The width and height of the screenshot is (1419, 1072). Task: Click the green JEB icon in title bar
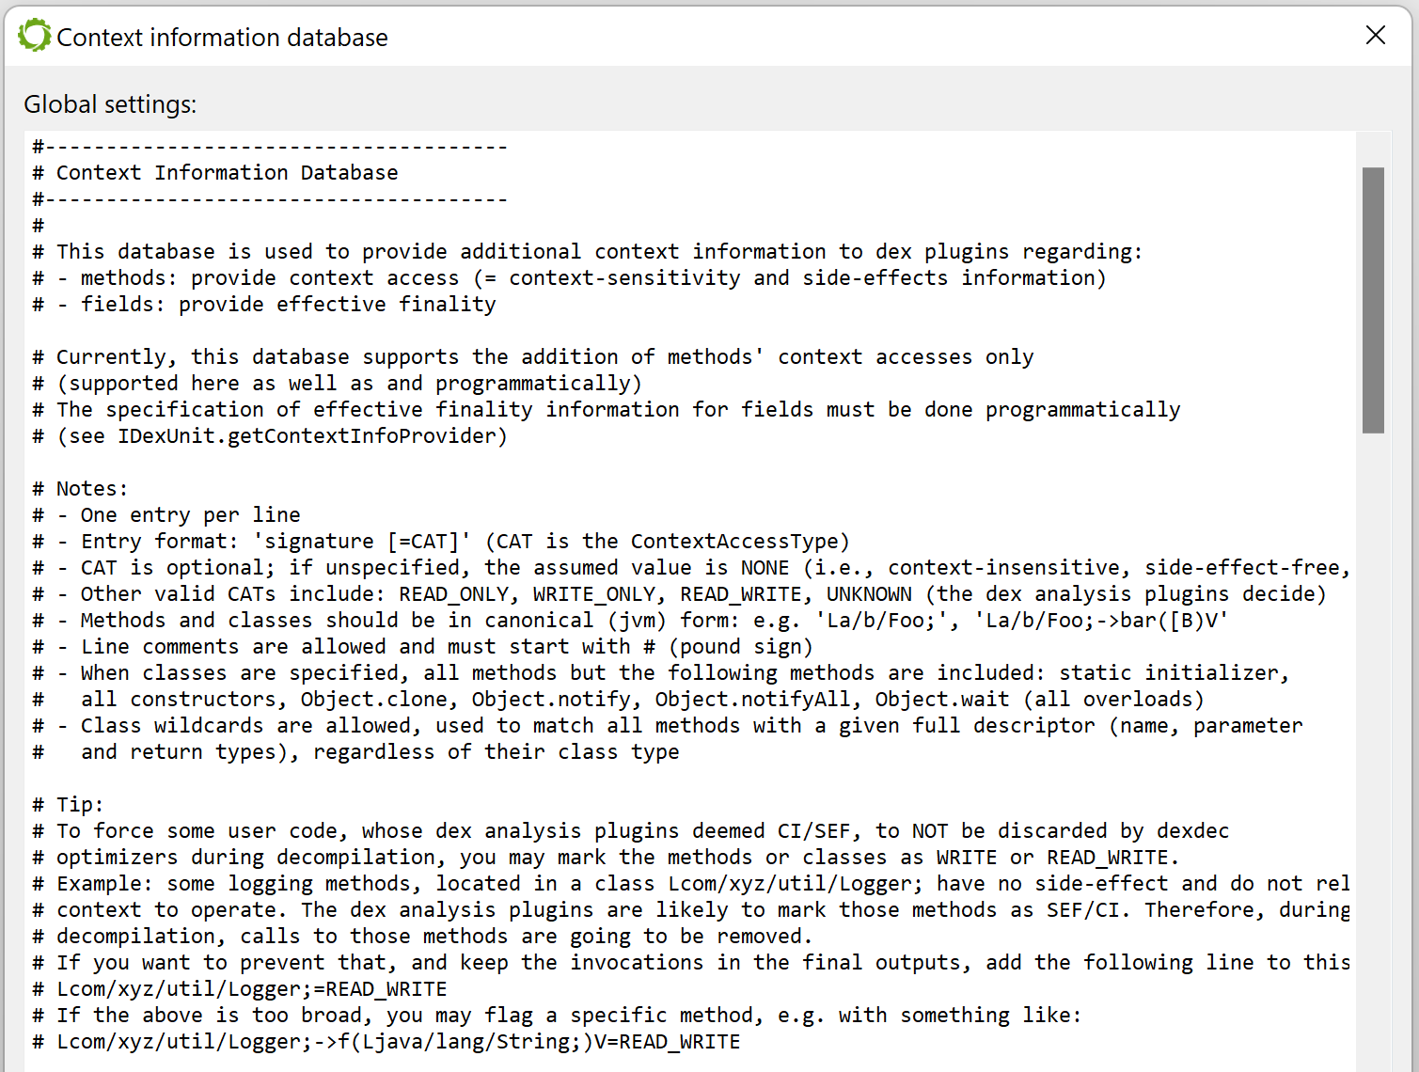coord(35,36)
